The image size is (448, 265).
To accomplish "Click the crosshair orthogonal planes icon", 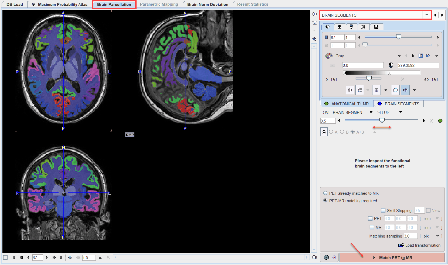I will pos(314,39).
